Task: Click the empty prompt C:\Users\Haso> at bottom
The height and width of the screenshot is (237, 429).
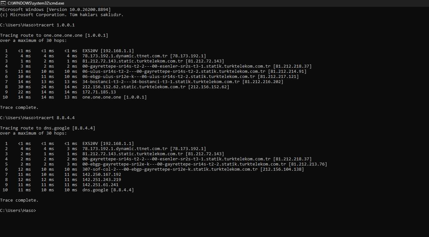Action: (18, 211)
